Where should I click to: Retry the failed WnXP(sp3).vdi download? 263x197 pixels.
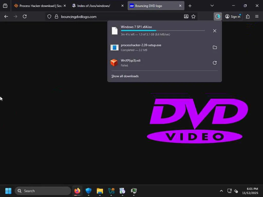[x=215, y=63]
